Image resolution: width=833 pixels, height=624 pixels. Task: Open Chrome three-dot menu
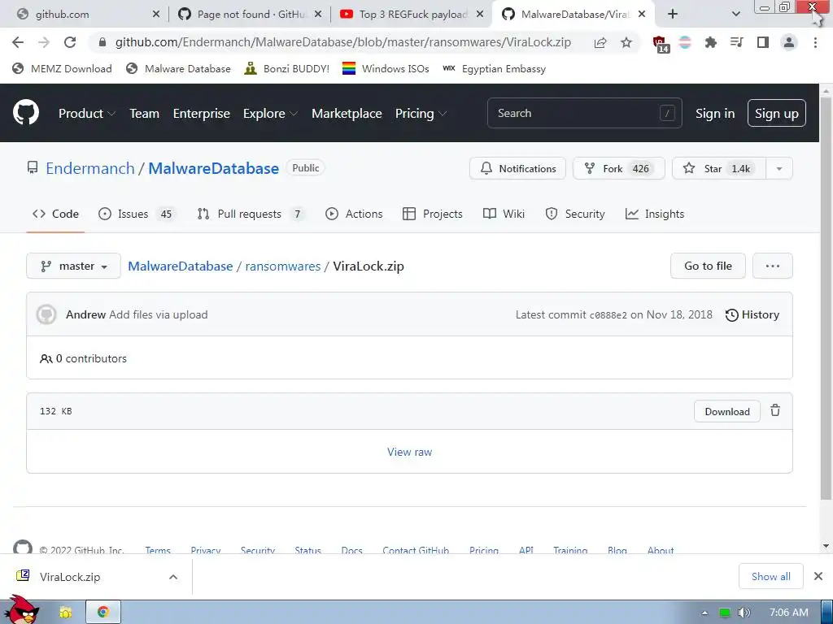coord(815,42)
